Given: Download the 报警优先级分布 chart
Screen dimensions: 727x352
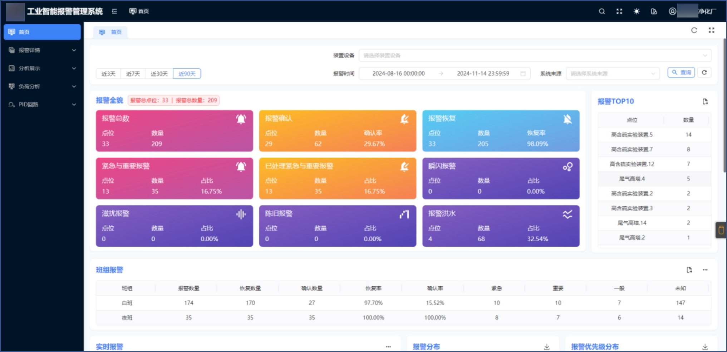Looking at the screenshot, I should pos(705,347).
